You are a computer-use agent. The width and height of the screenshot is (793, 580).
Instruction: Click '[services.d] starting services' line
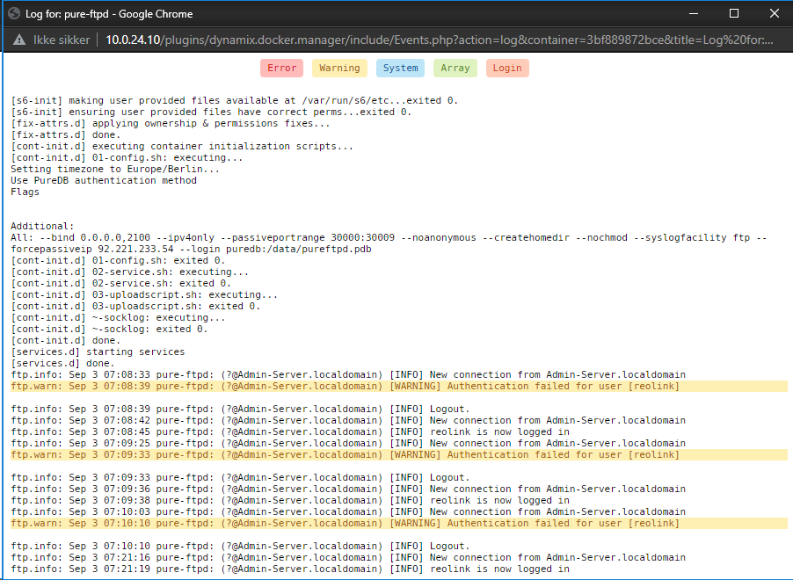click(x=98, y=352)
